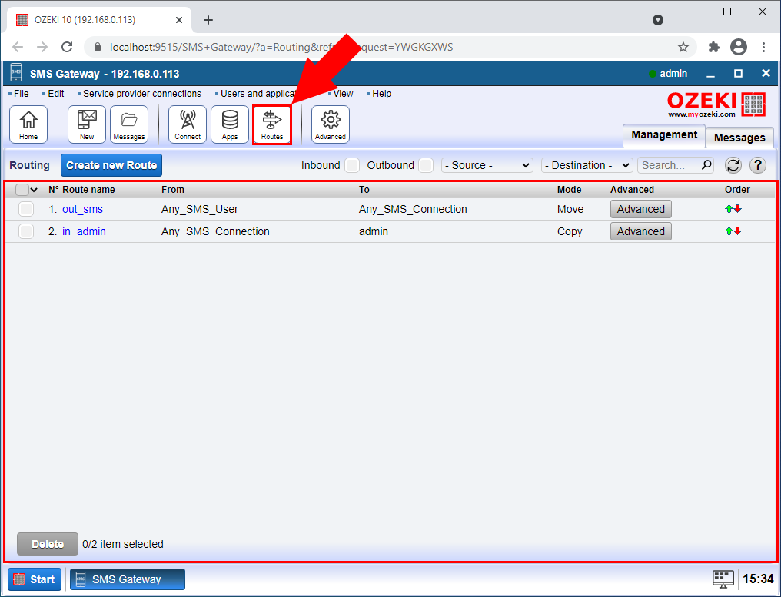Switch to the Messages tab
The image size is (781, 597).
click(739, 138)
